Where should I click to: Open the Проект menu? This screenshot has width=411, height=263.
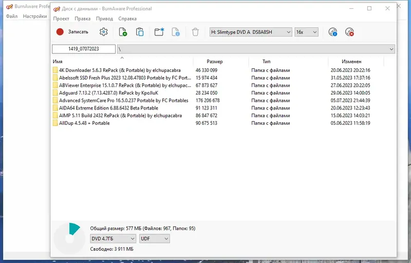click(61, 18)
